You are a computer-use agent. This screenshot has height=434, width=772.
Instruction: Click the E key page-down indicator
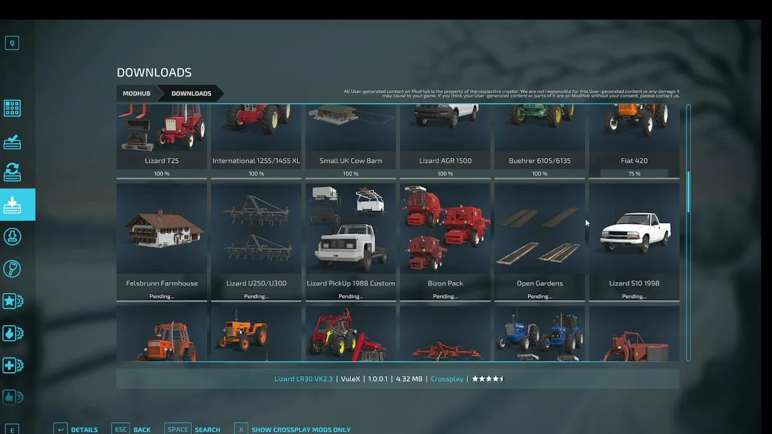point(12,429)
